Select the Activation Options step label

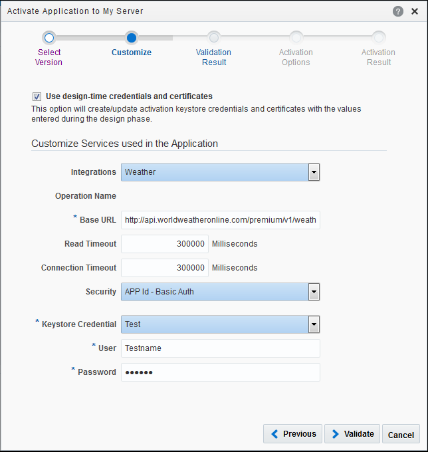pyautogui.click(x=296, y=57)
